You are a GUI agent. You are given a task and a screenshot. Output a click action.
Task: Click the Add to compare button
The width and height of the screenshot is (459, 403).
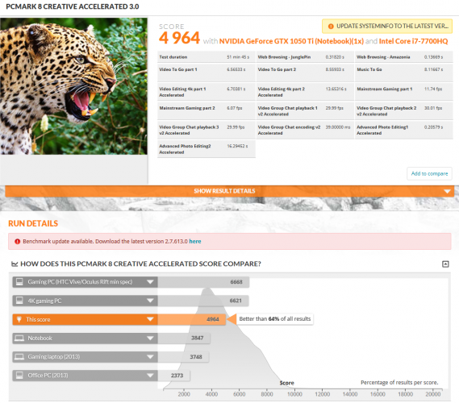pos(429,174)
